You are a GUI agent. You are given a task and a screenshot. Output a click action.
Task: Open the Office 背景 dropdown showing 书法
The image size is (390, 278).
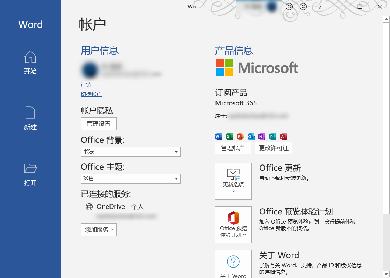tap(131, 152)
